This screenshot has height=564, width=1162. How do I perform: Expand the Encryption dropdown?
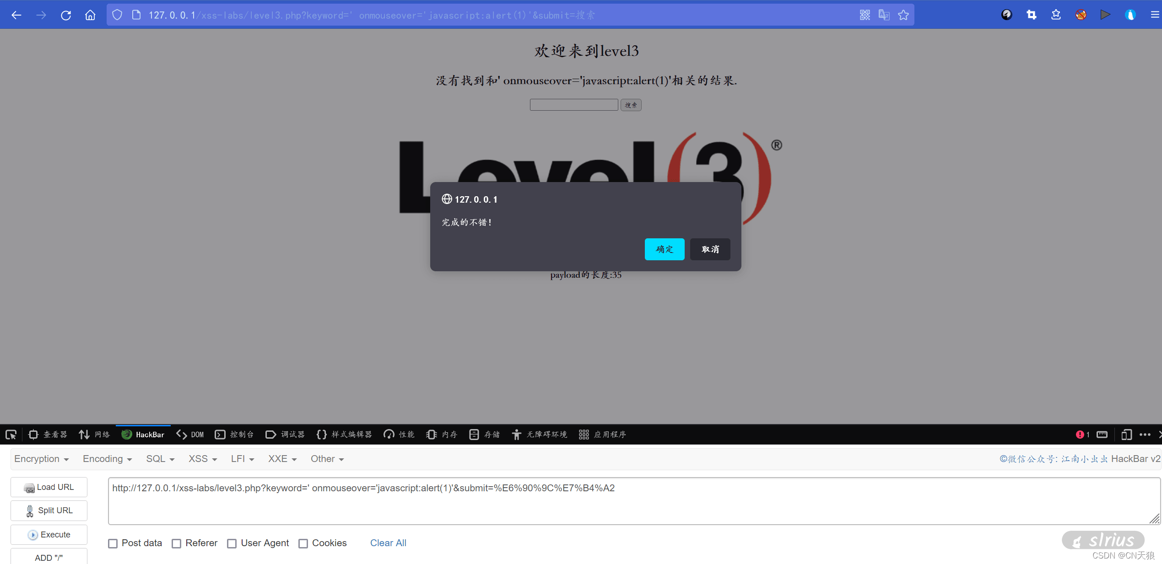click(x=41, y=459)
